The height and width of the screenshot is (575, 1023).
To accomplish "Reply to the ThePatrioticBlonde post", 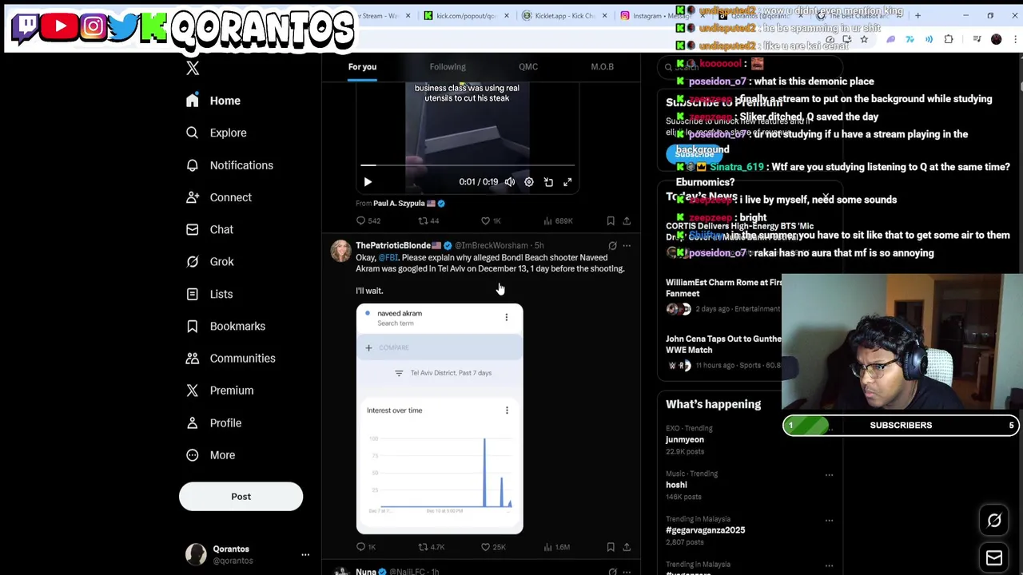I will [366, 547].
